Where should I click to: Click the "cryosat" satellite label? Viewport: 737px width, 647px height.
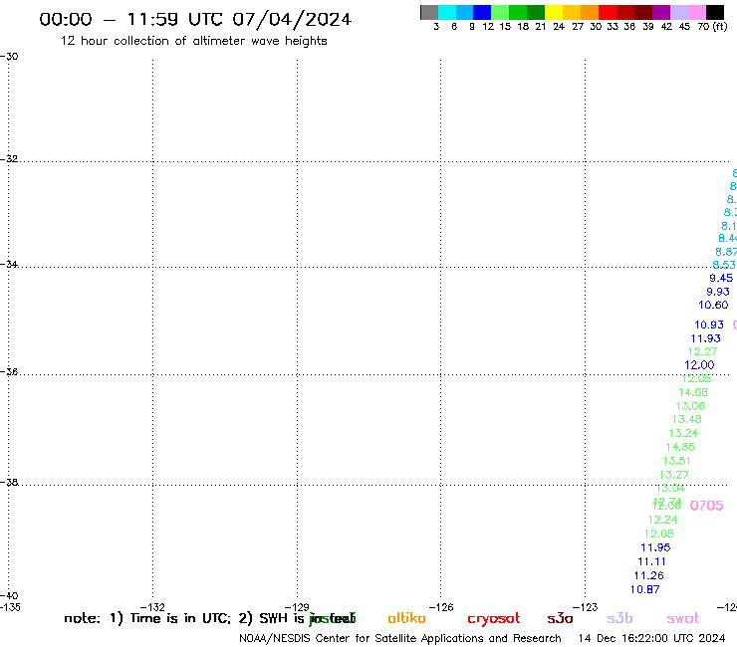(x=494, y=619)
